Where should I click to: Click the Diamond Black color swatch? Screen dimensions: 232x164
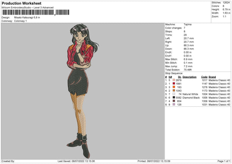click(174, 97)
